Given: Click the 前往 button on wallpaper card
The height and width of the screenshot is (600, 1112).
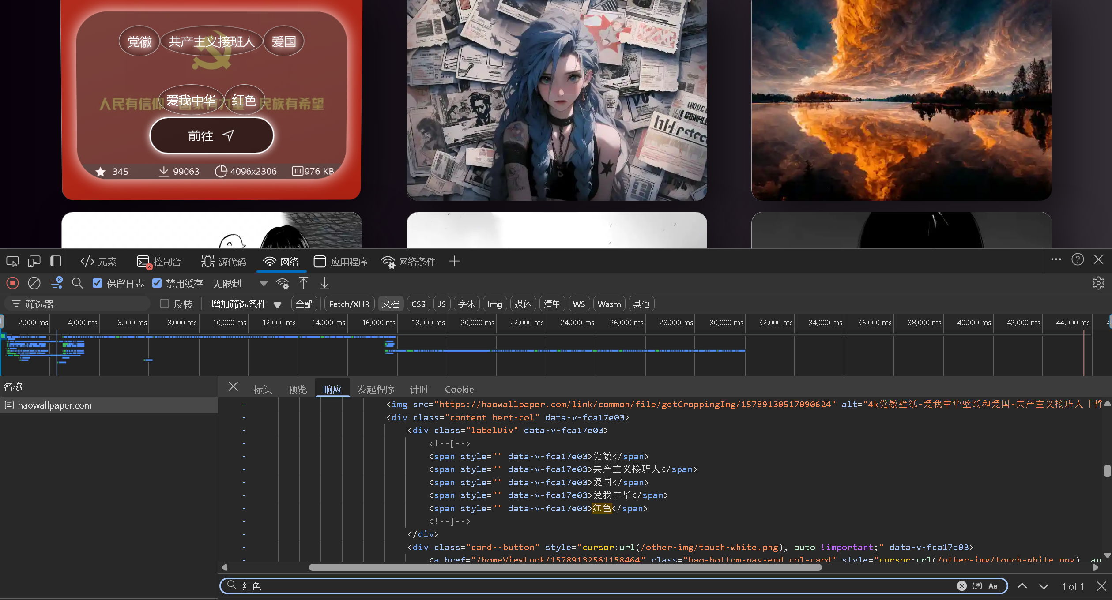Looking at the screenshot, I should point(211,136).
